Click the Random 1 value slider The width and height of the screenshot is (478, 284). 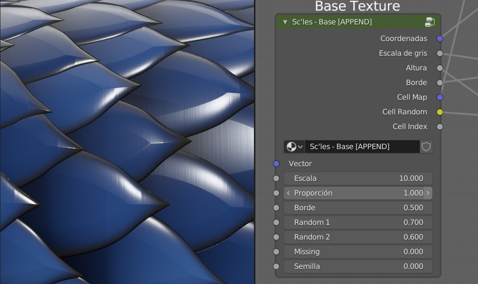(x=358, y=222)
